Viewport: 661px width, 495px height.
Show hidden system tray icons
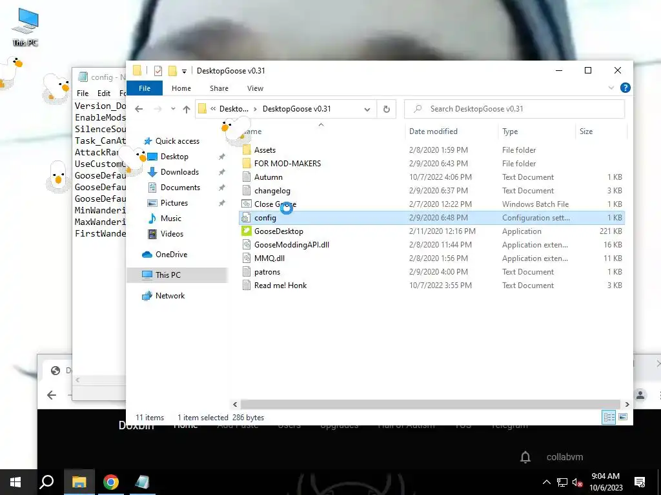[x=546, y=482]
